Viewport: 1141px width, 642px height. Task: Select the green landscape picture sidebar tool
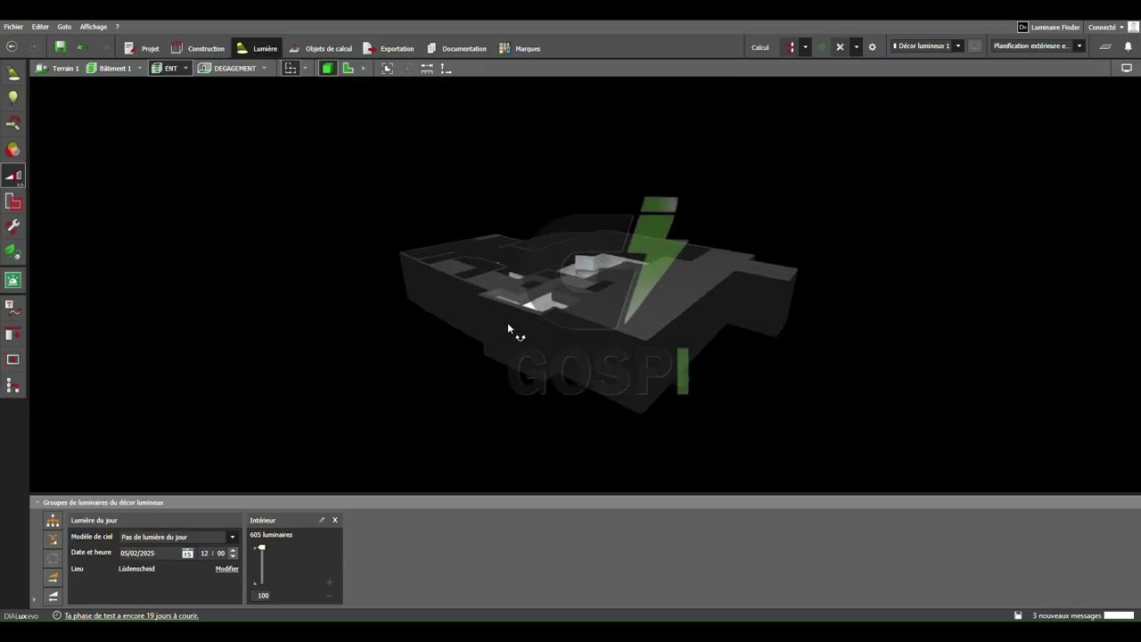pyautogui.click(x=13, y=280)
